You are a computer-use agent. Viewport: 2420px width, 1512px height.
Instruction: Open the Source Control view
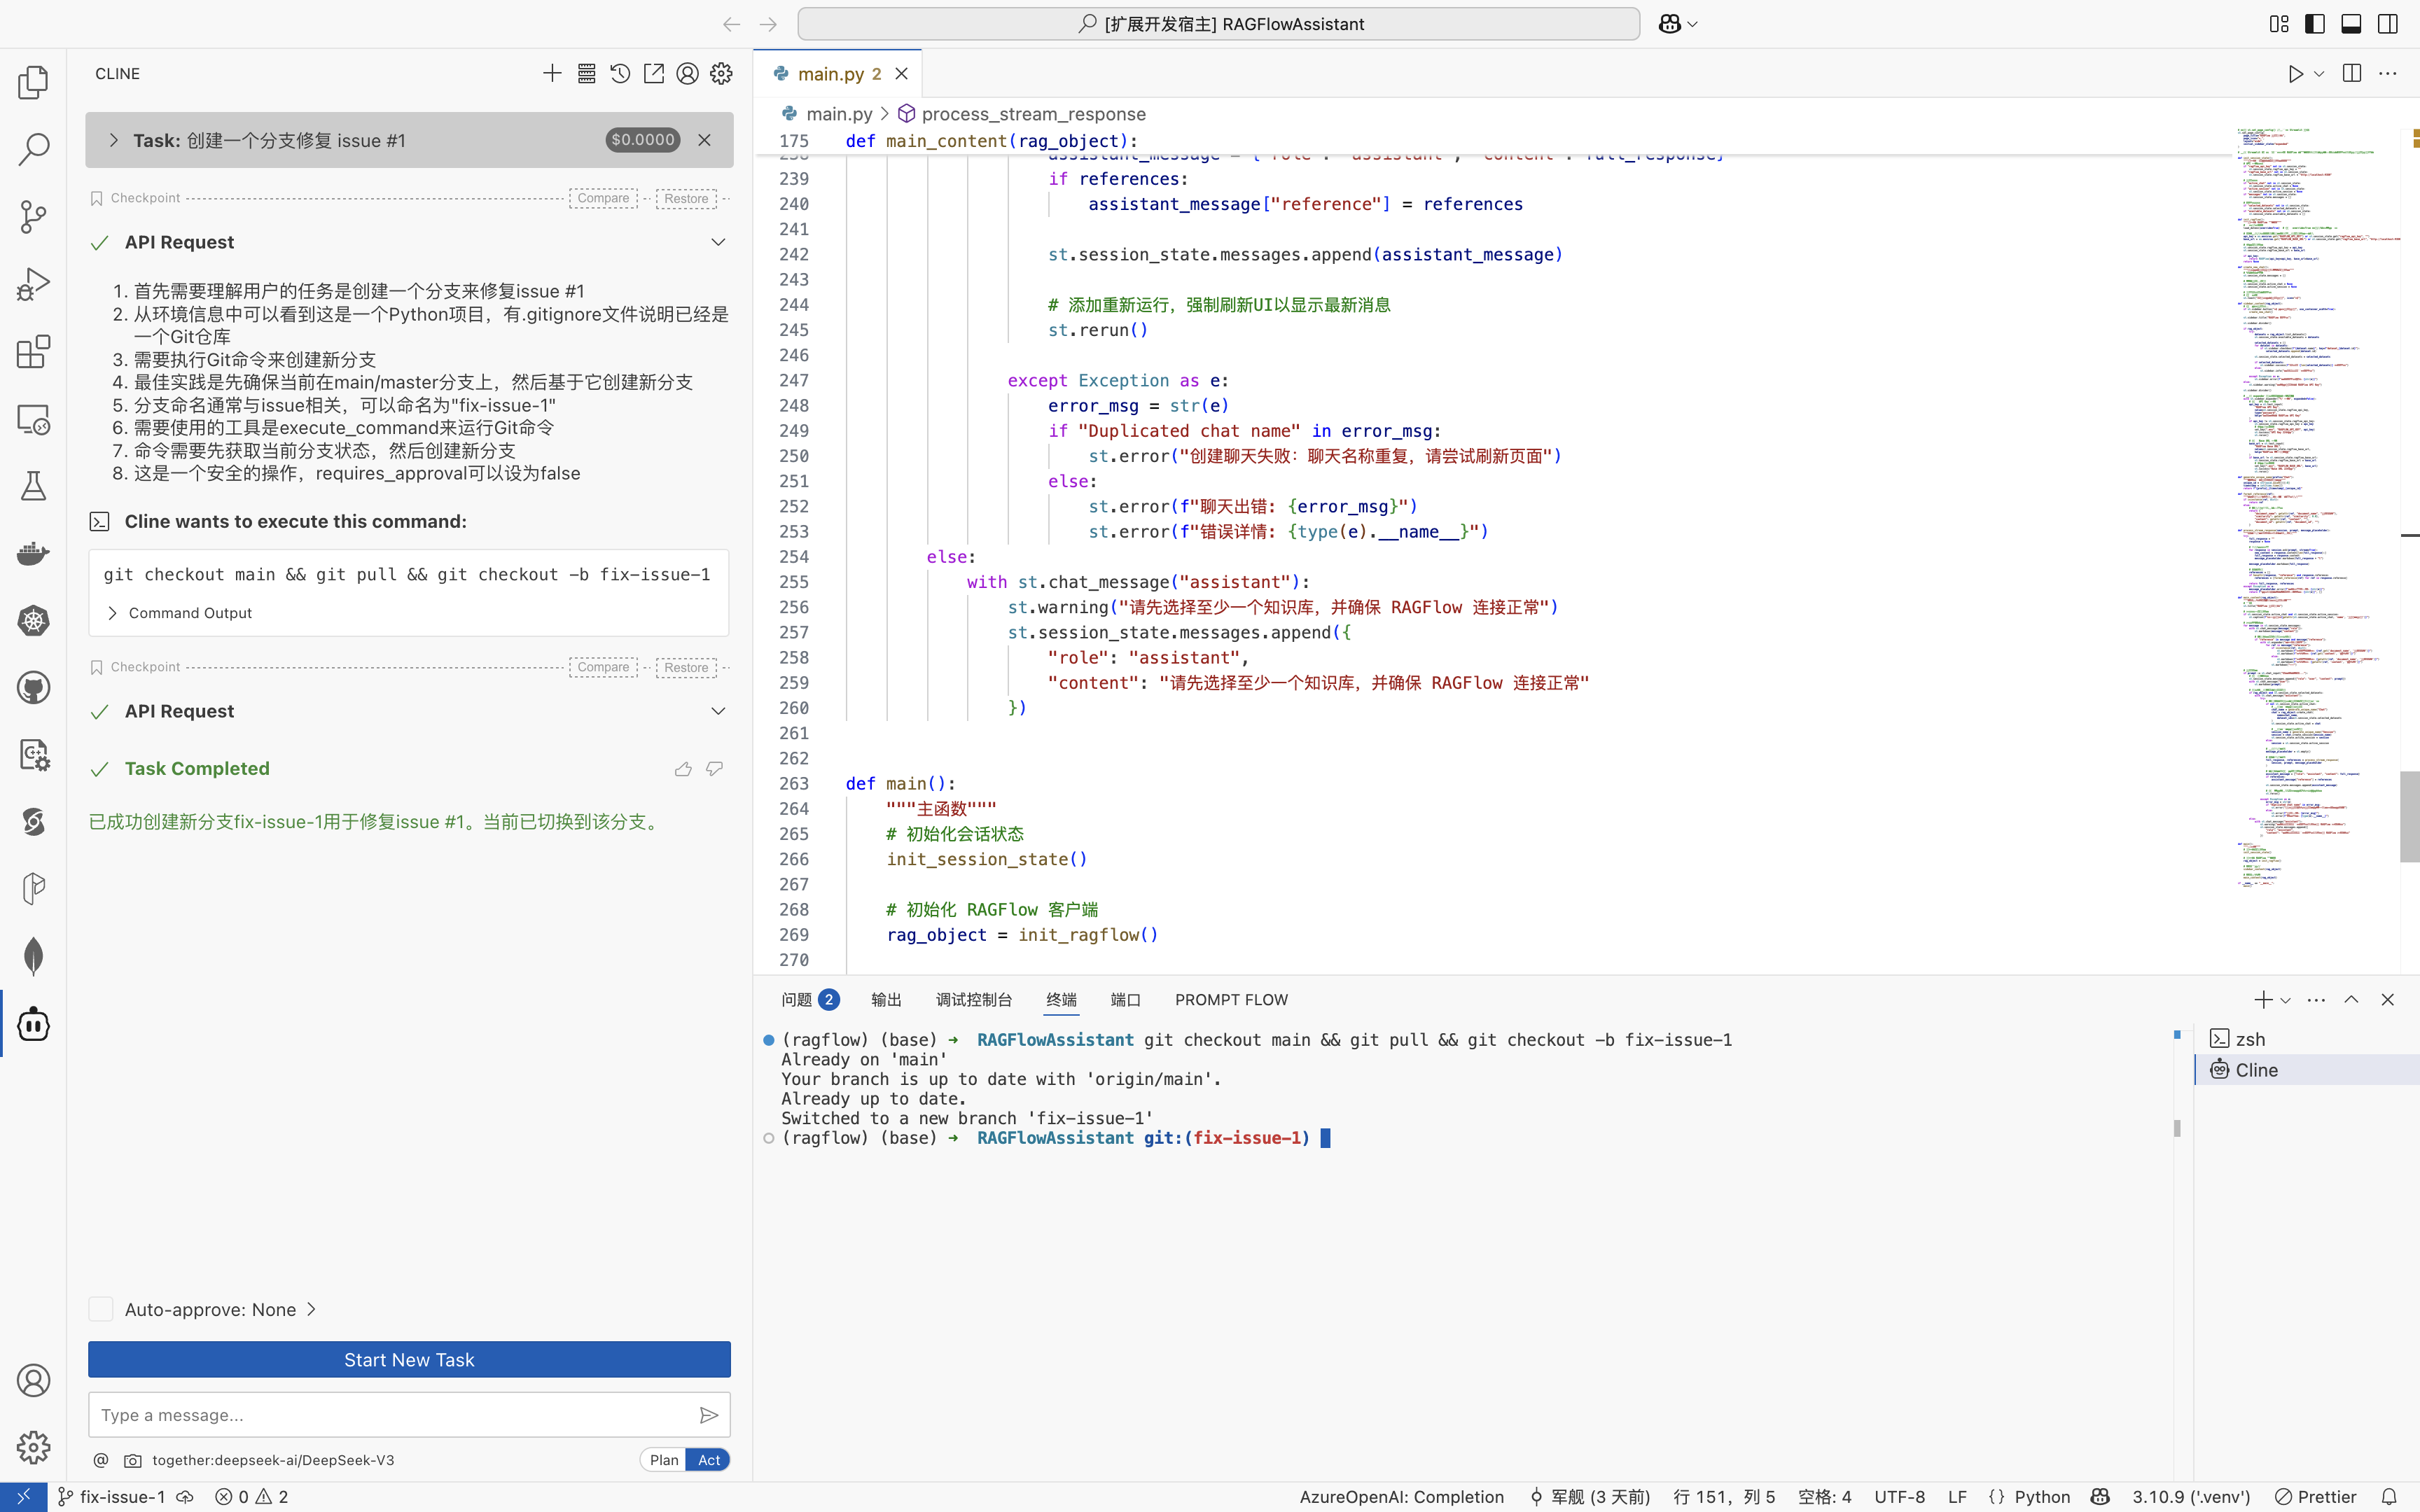click(33, 216)
